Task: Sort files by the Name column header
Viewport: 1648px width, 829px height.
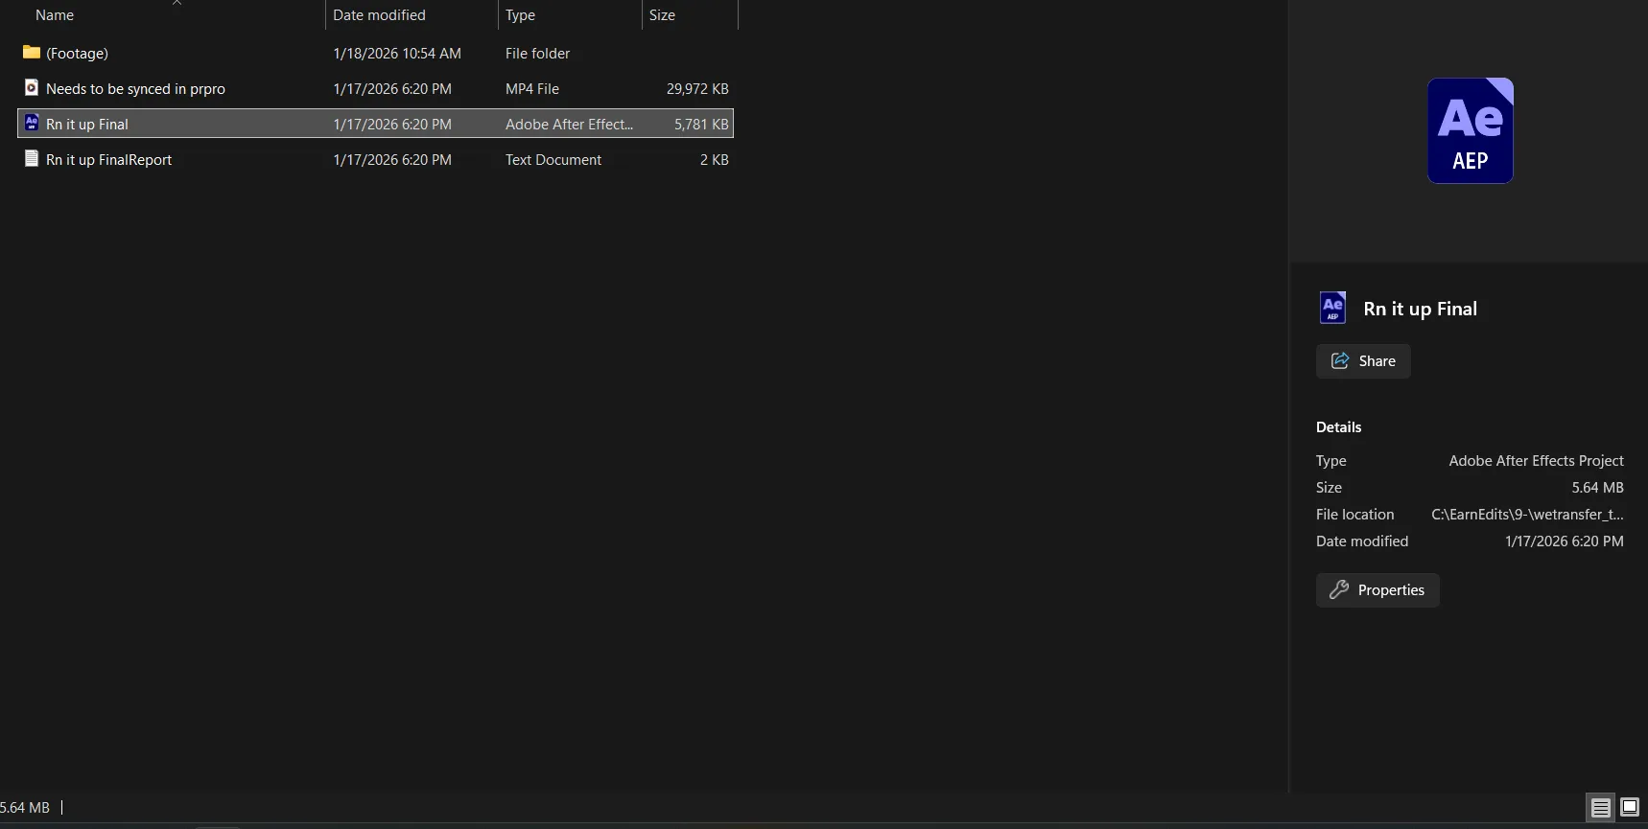Action: 55,15
